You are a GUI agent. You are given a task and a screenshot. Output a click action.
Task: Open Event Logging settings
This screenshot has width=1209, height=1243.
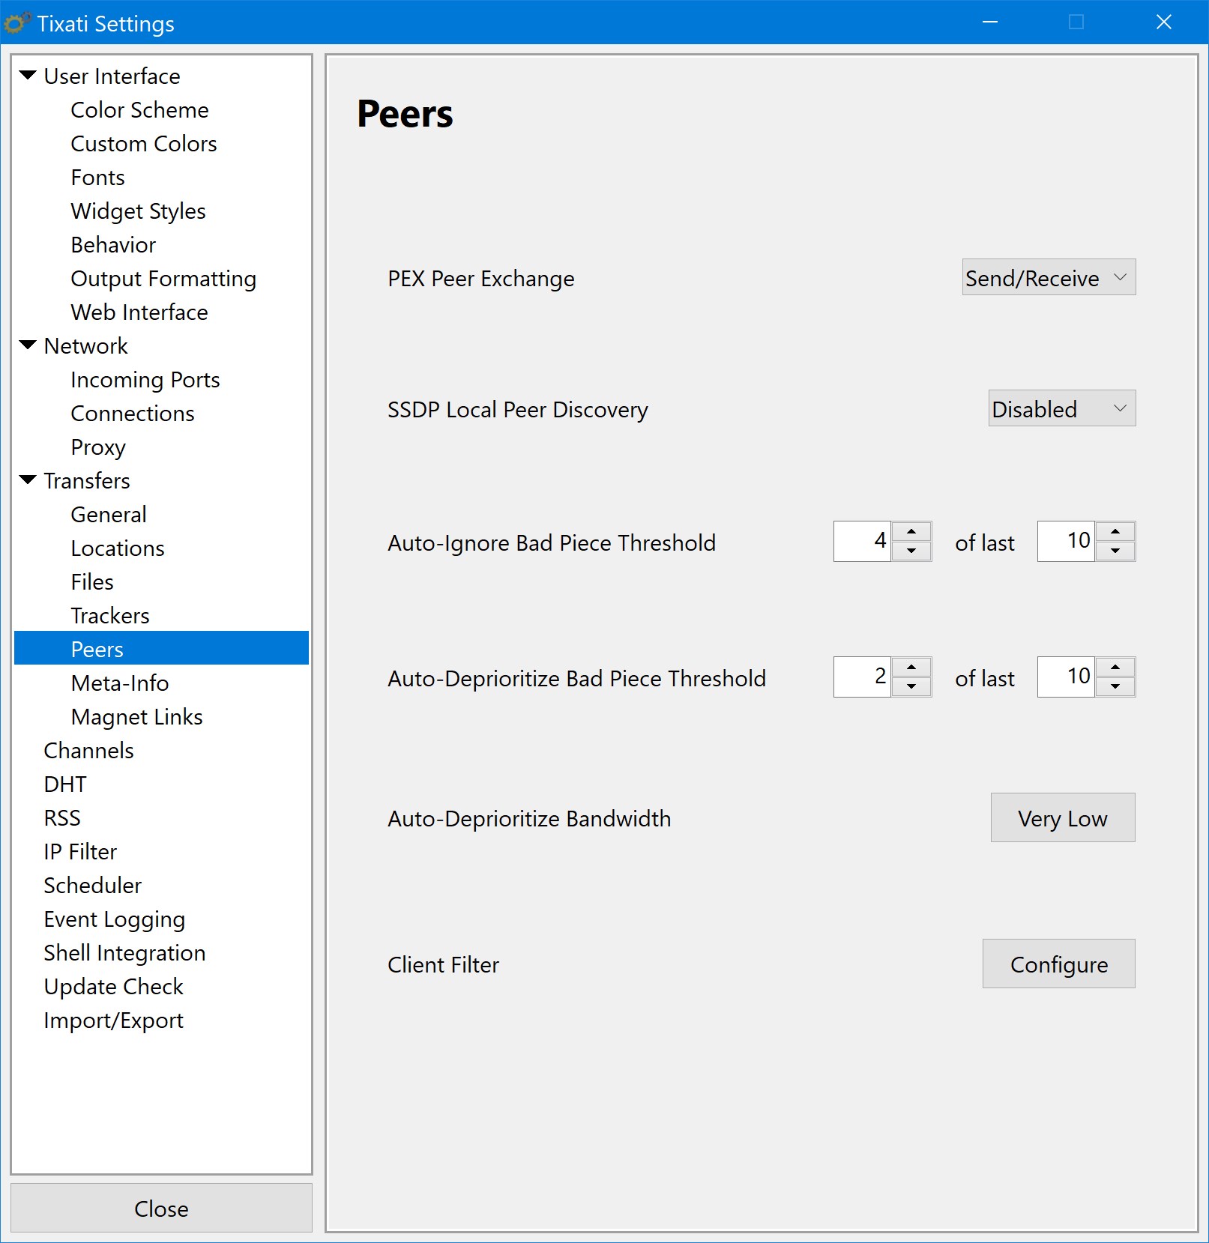[115, 919]
